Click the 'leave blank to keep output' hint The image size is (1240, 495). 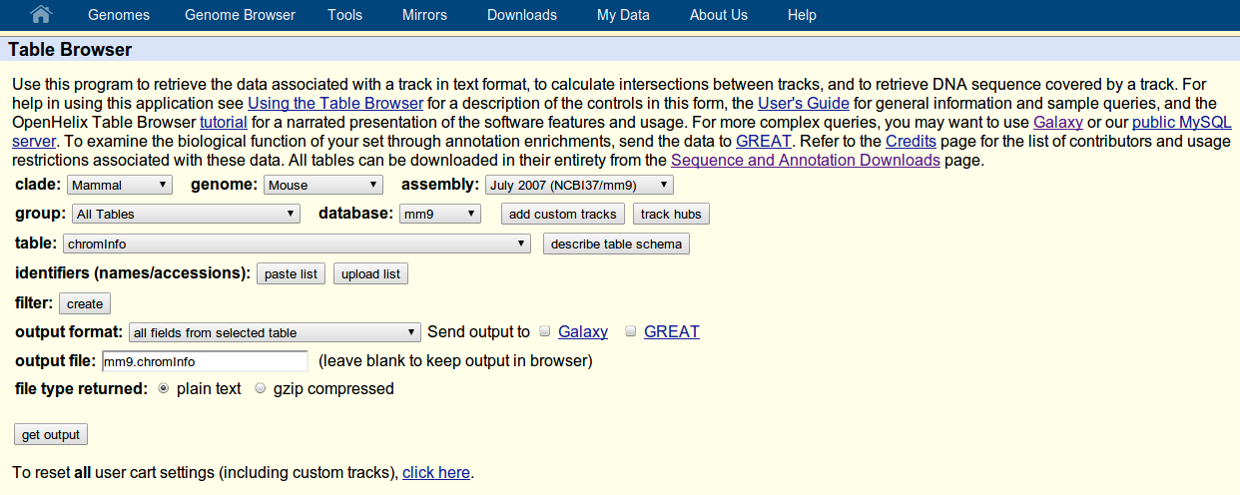(x=455, y=360)
